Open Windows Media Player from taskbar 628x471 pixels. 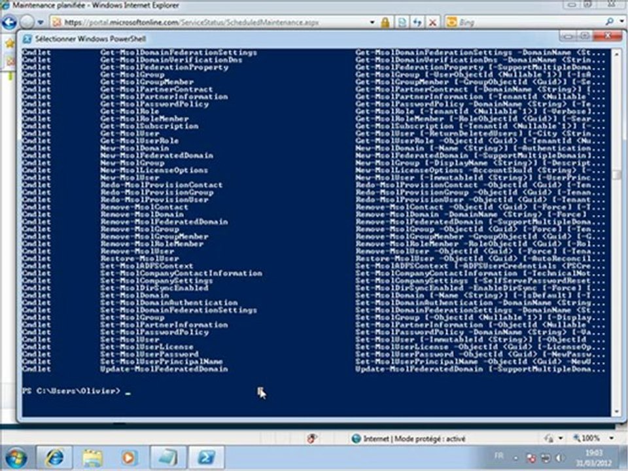pyautogui.click(x=129, y=458)
